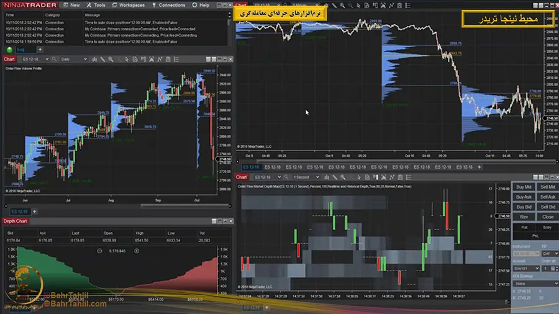The image size is (559, 314).
Task: Click the instrument search icon in Daily chart
Action: coord(54,59)
